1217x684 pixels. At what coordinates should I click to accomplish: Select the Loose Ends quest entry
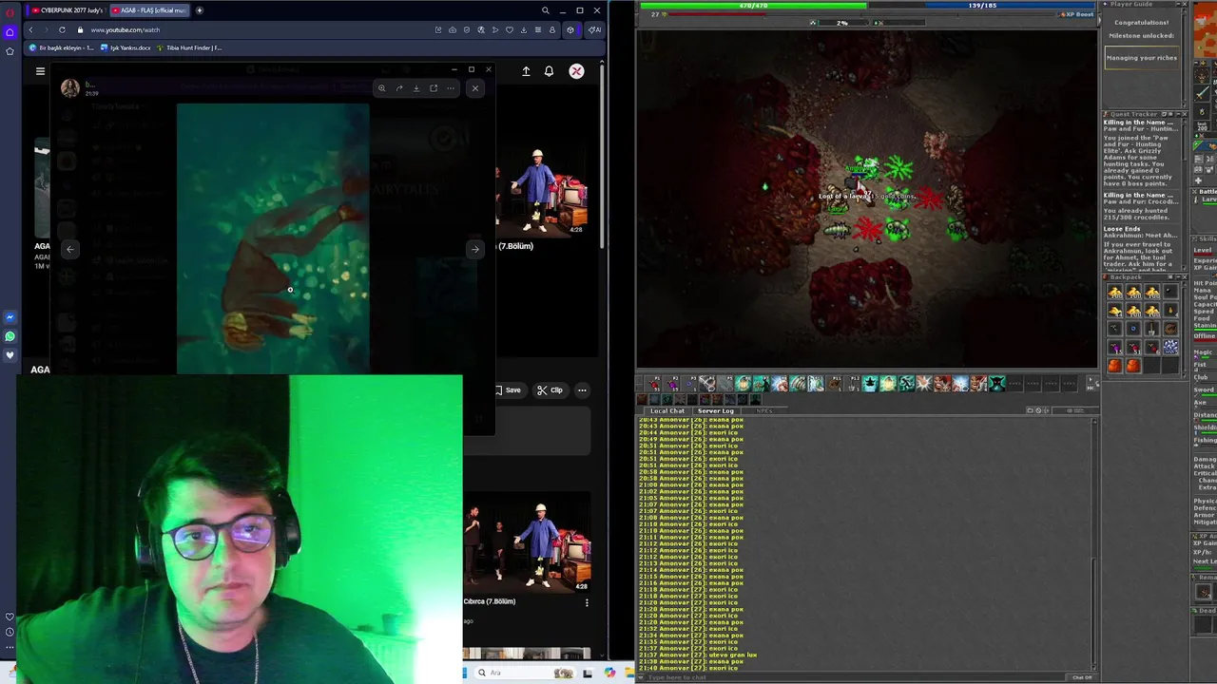(x=1122, y=229)
